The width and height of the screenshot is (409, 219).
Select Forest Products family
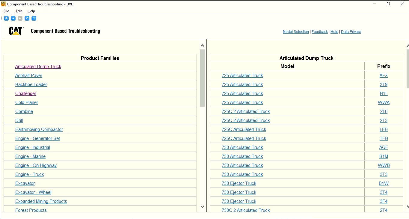tap(31, 210)
